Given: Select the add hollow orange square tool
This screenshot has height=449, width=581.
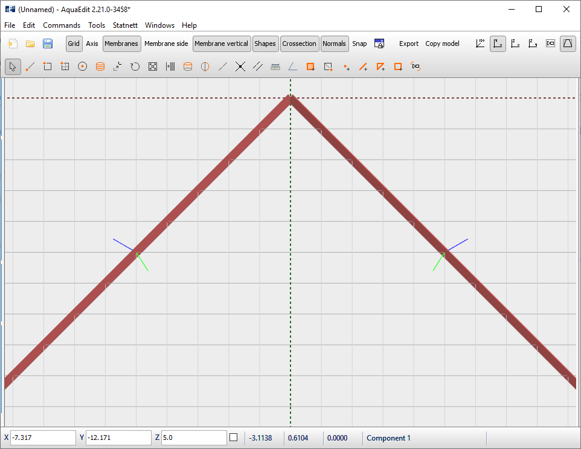Looking at the screenshot, I should click(399, 66).
